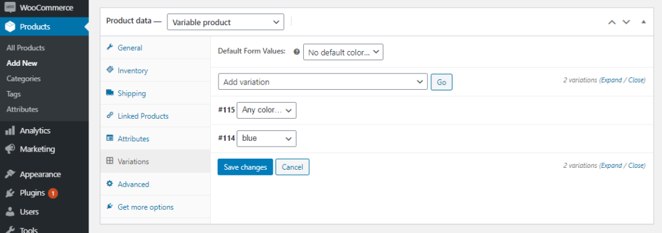Switch to the Inventory tab
The height and width of the screenshot is (233, 662).
155,70
